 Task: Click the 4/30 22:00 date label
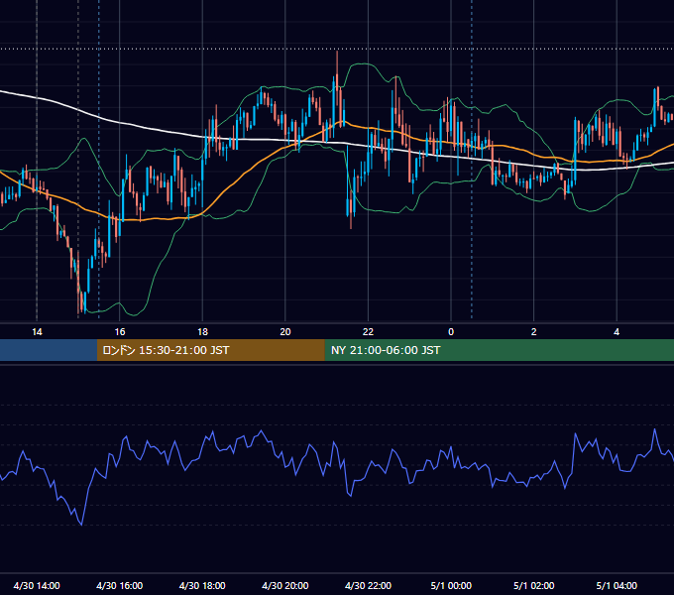(x=368, y=585)
